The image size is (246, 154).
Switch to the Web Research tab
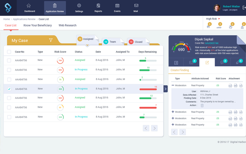(68, 25)
